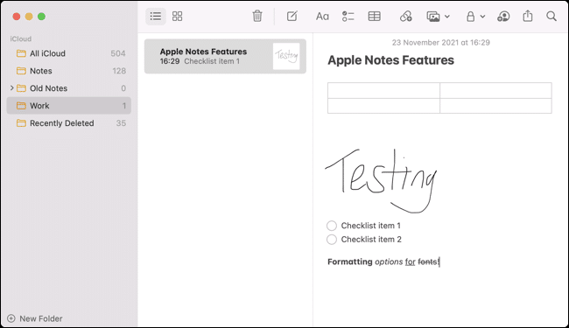Image resolution: width=569 pixels, height=328 pixels.
Task: Click the strikethrough word fonts
Action: 427,262
